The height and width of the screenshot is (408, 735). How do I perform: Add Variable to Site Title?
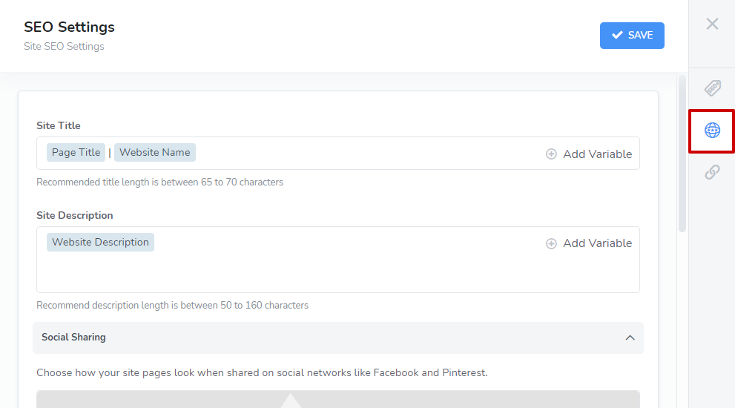pos(589,154)
